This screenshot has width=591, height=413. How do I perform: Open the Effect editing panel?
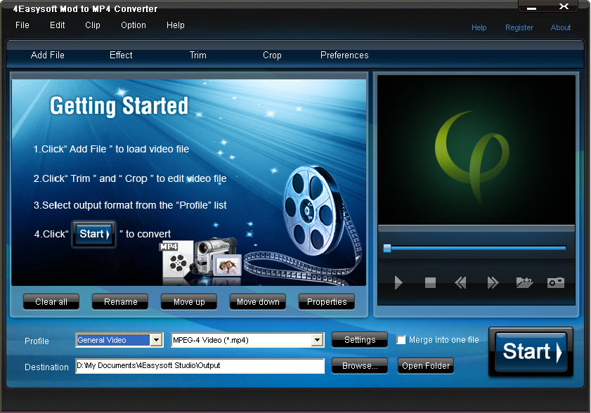pos(120,55)
